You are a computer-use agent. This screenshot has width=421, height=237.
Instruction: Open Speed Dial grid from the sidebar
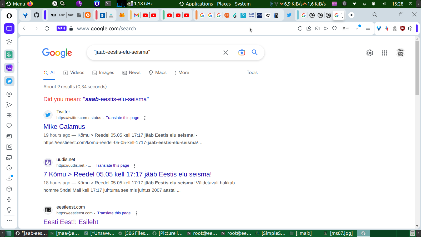pos(9,115)
